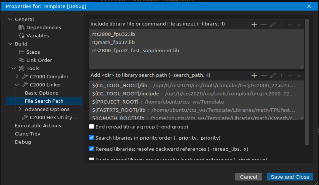This screenshot has height=185, width=319.
Task: Select File Search Path tree item
Action: click(x=44, y=101)
